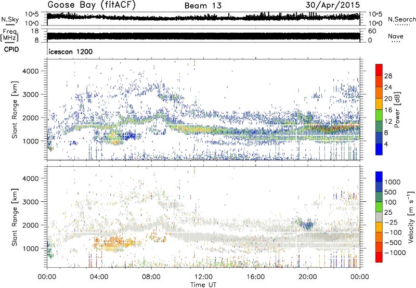Click the "N.Sky" legend label
Image resolution: width=416 pixels, height=288 pixels.
click(x=10, y=19)
